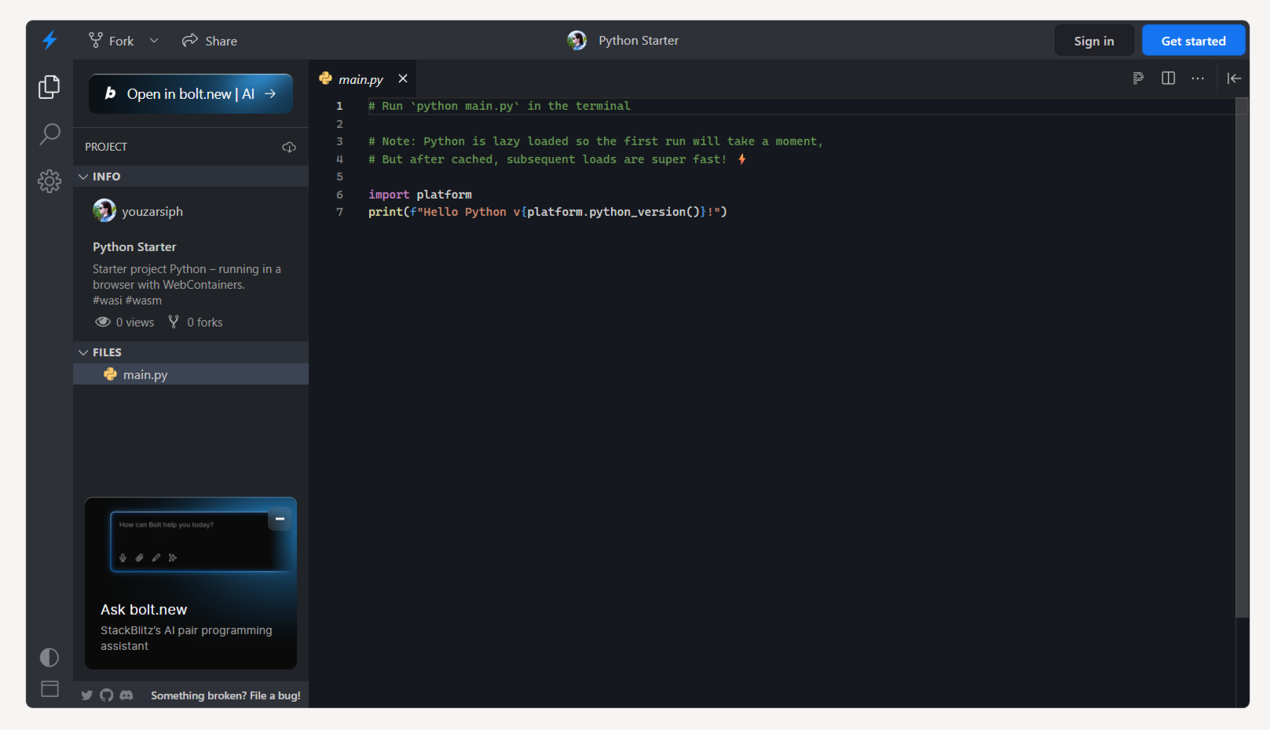
Task: Click the first comment line about terminal
Action: pyautogui.click(x=500, y=106)
